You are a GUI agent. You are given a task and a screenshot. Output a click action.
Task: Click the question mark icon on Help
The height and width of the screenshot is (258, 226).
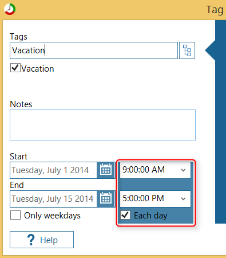[x=31, y=240]
